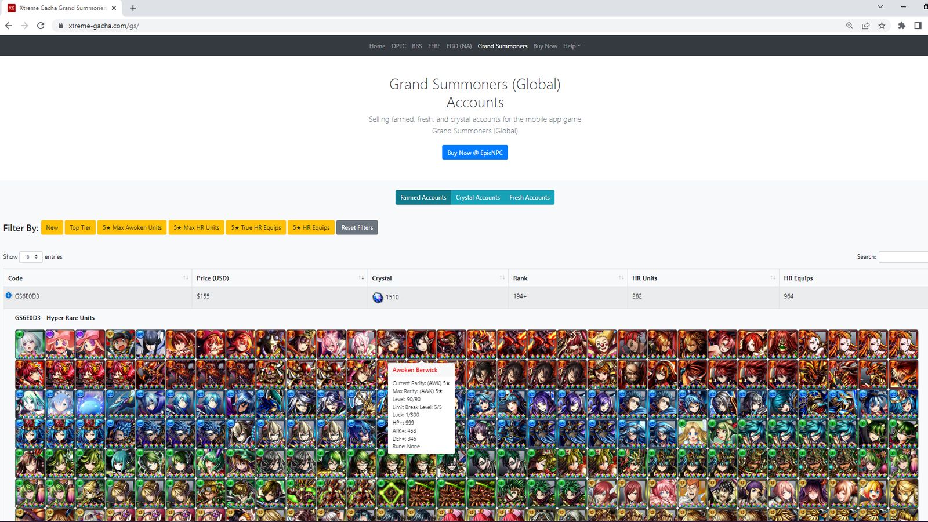Go to Home in navbar

point(377,46)
